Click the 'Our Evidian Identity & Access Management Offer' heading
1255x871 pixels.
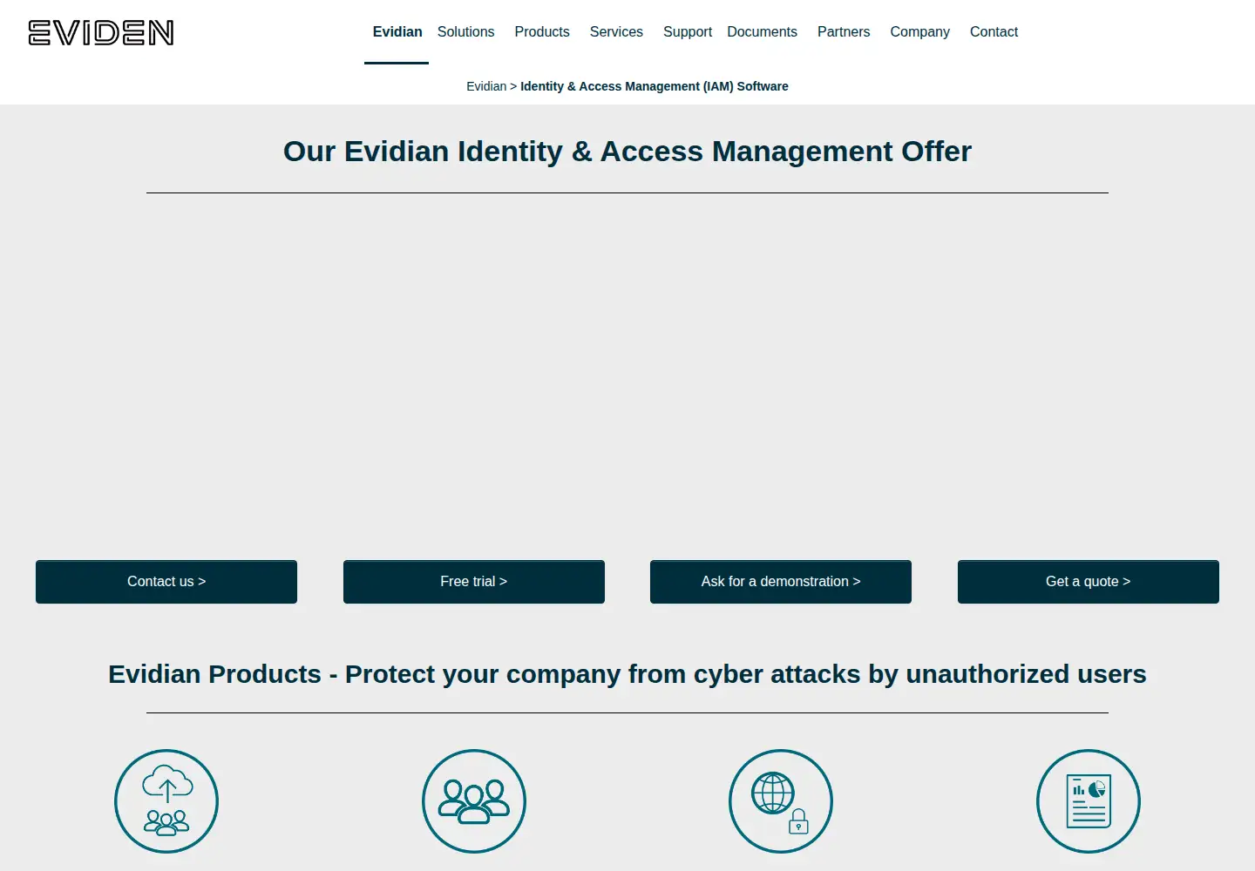627,152
